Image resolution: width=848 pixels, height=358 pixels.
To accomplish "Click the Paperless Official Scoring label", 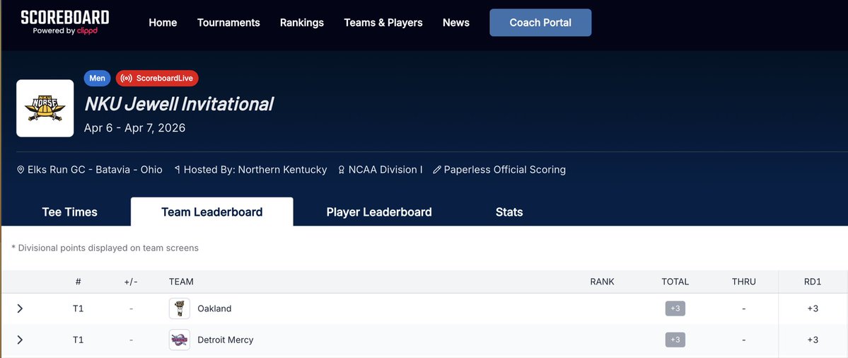I will 504,170.
